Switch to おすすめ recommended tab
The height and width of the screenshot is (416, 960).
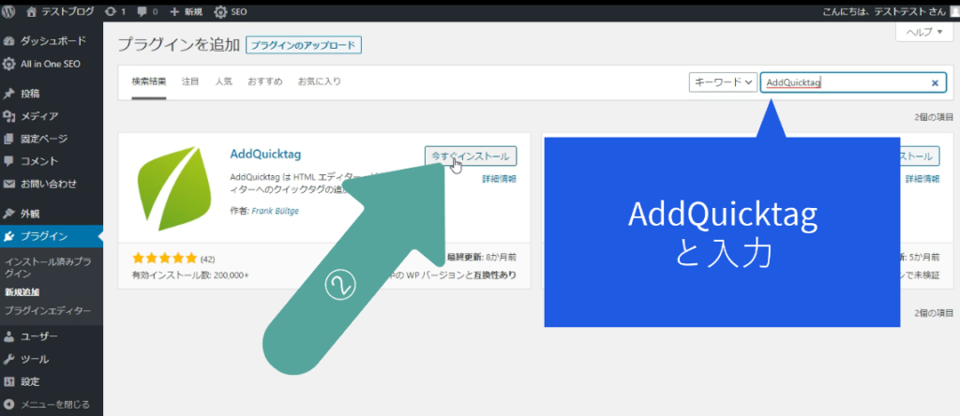(x=265, y=82)
